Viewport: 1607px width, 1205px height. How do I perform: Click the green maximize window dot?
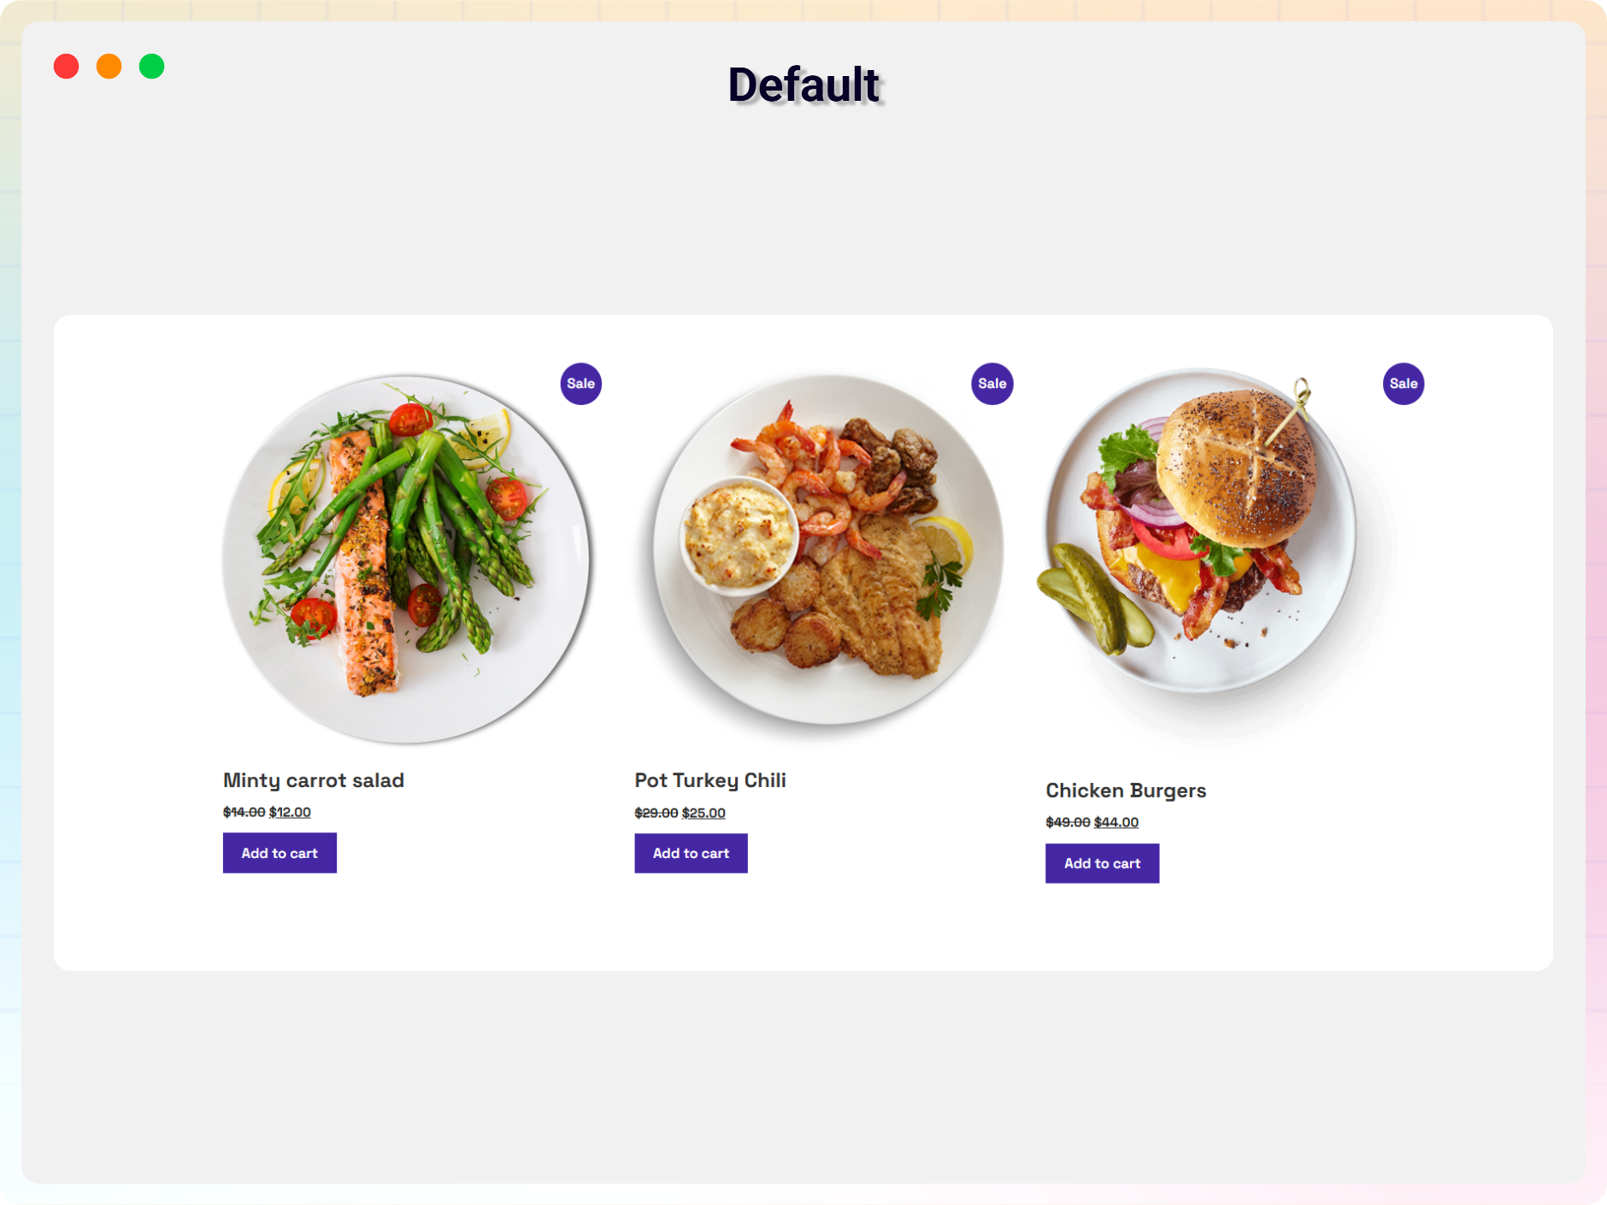pyautogui.click(x=151, y=66)
